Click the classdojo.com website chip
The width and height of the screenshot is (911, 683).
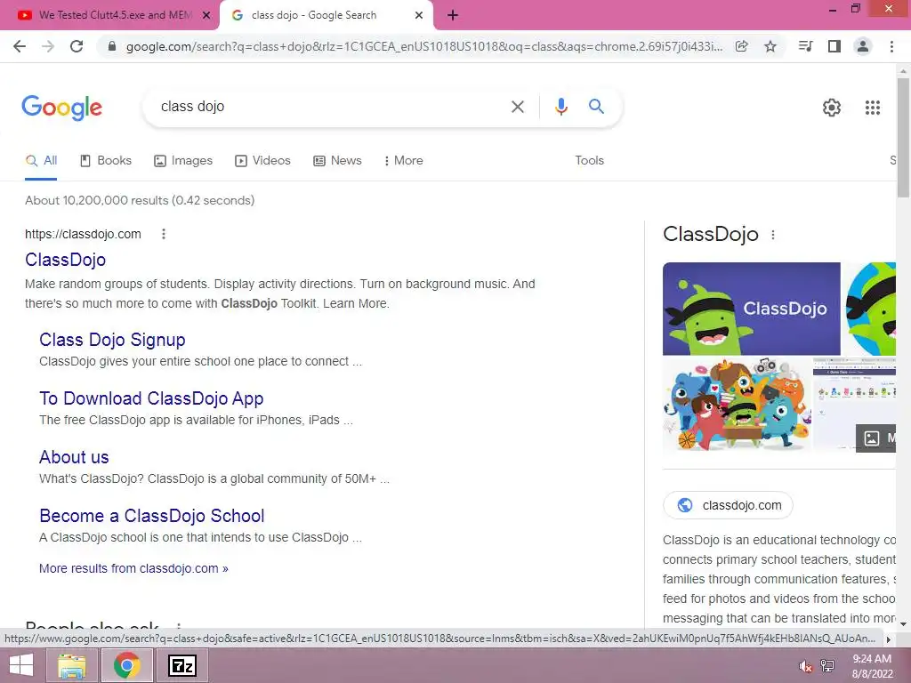[728, 505]
